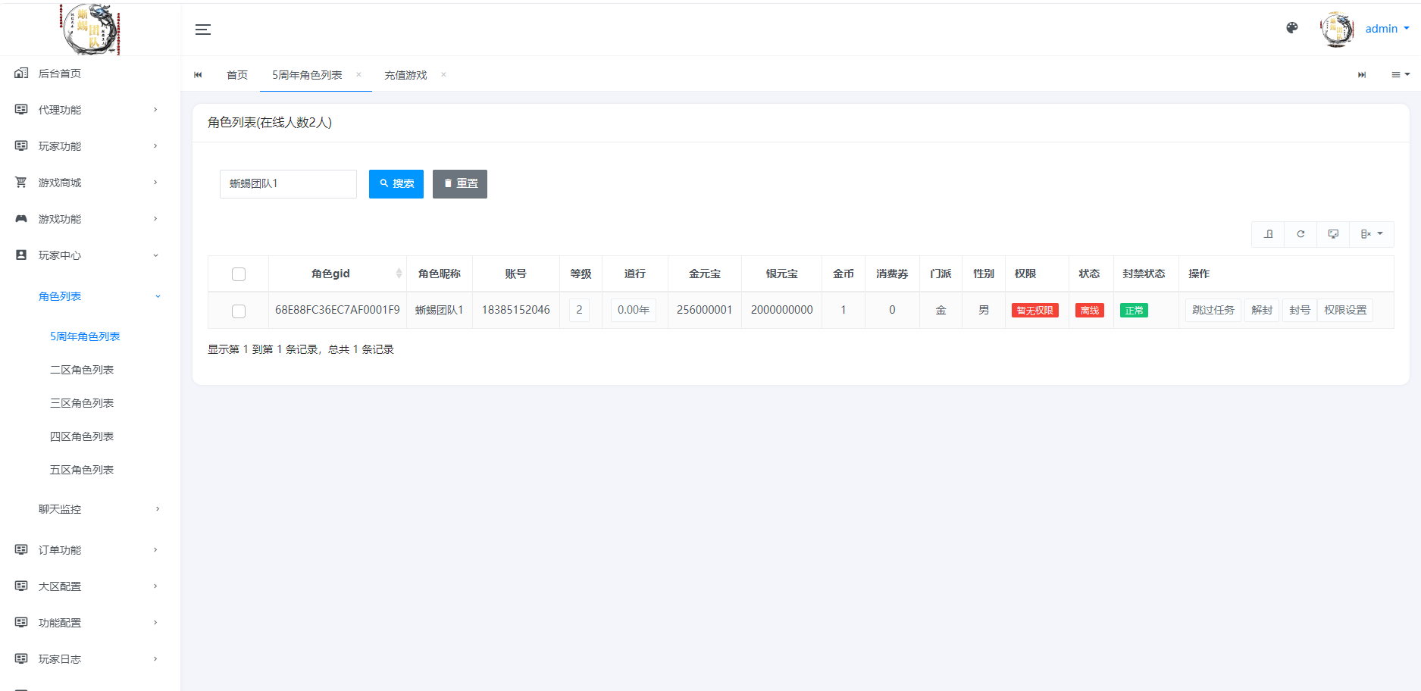This screenshot has height=691, width=1421.
Task: Close the 充值游戏 tab
Action: coord(443,74)
